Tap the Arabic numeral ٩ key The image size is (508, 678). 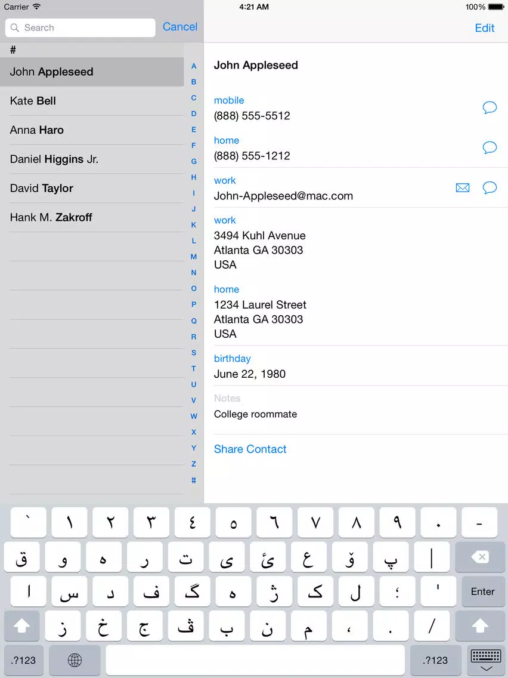(398, 523)
